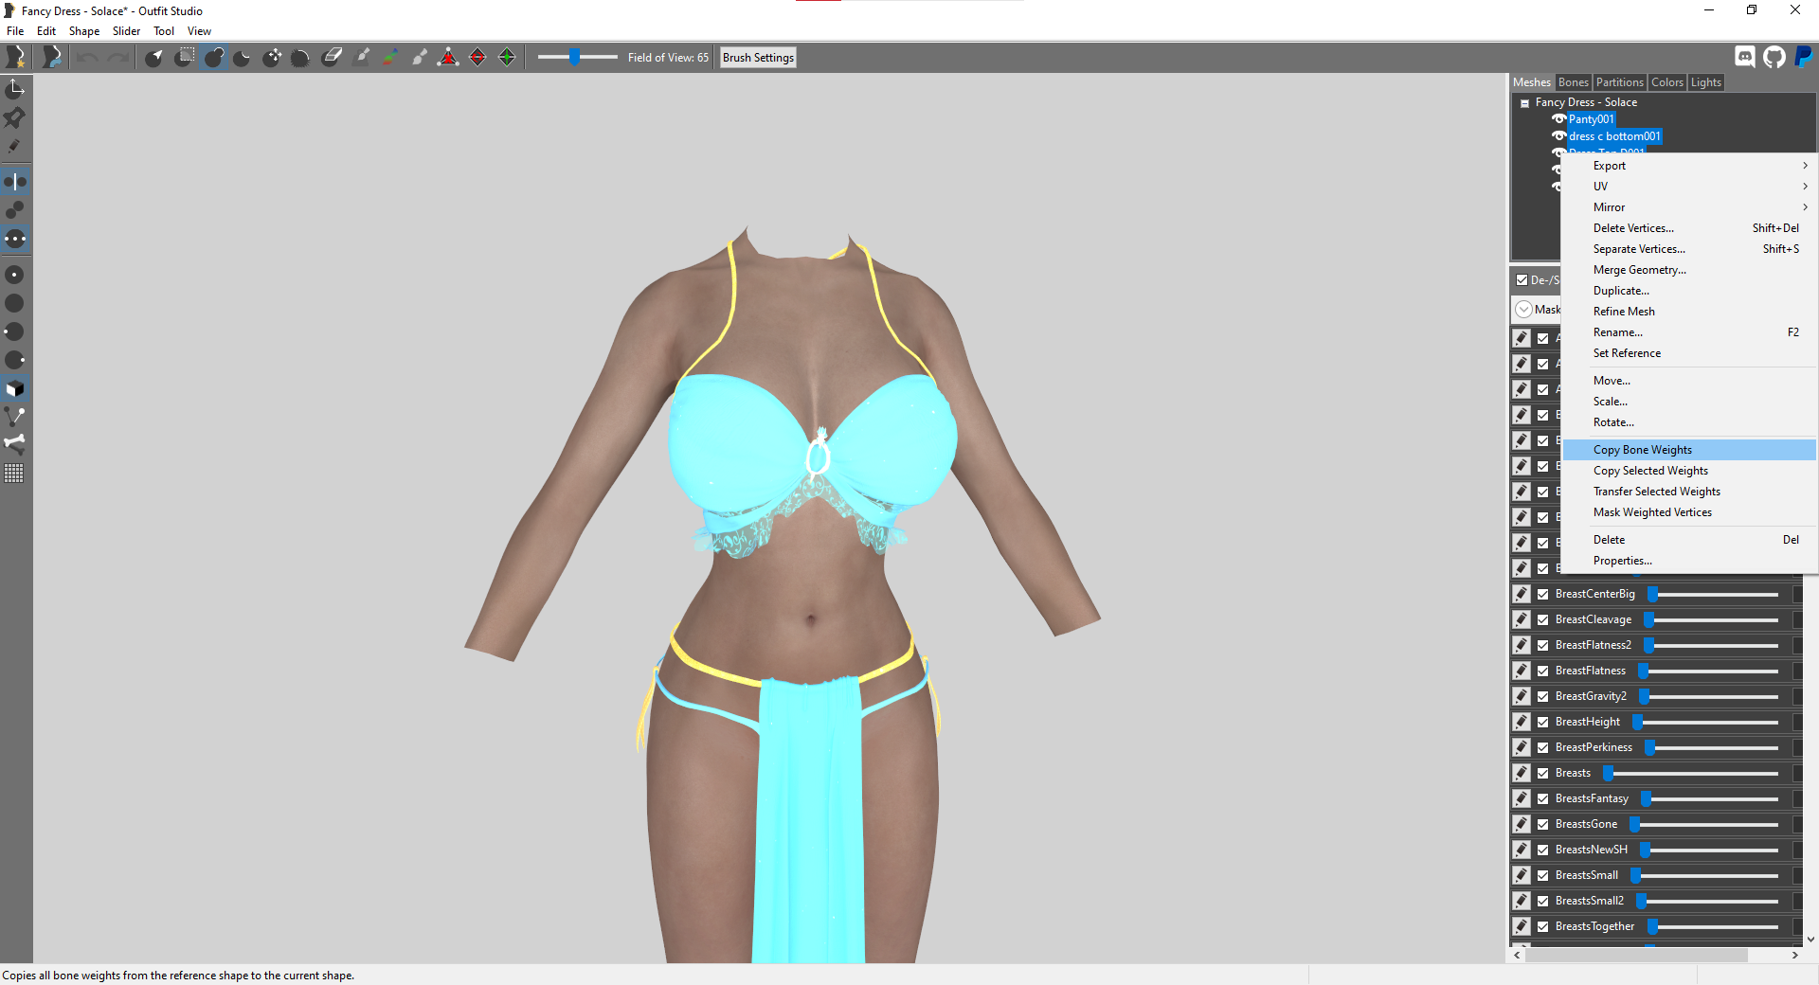
Task: Activate the Transform axes tool
Action: pos(15,89)
